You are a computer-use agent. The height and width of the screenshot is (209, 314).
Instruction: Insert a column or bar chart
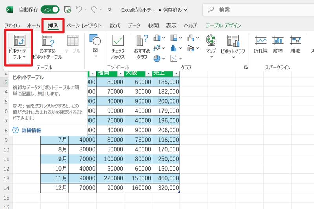click(x=157, y=38)
